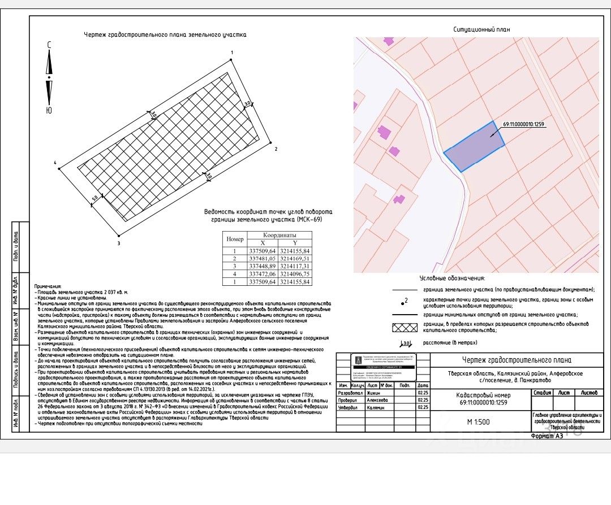Click cell value 337472,06
The width and height of the screenshot is (611, 505).
click(x=263, y=275)
